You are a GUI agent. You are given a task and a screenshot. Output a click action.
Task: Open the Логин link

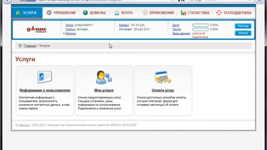coord(70,25)
